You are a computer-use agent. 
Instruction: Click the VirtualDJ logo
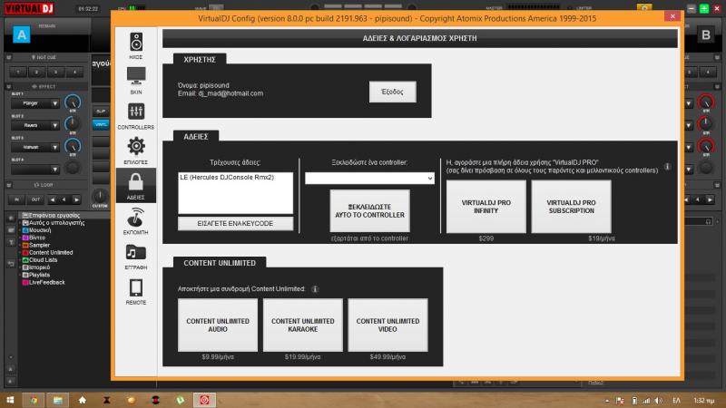tap(30, 8)
